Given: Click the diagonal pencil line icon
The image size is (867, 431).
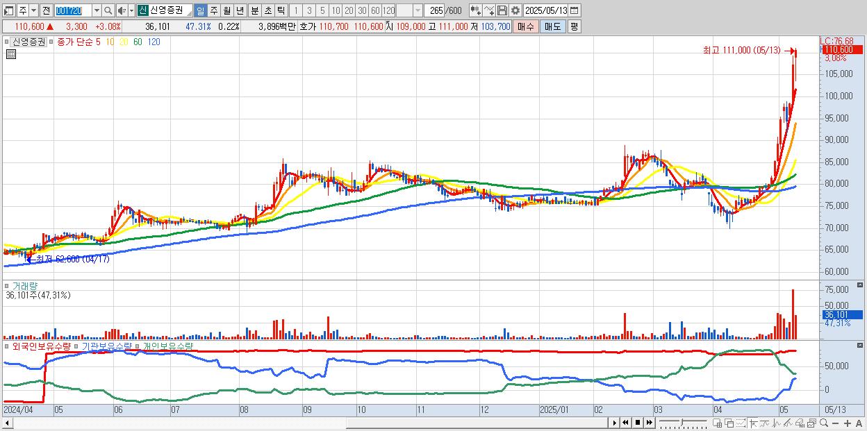Looking at the screenshot, I should coord(788,423).
